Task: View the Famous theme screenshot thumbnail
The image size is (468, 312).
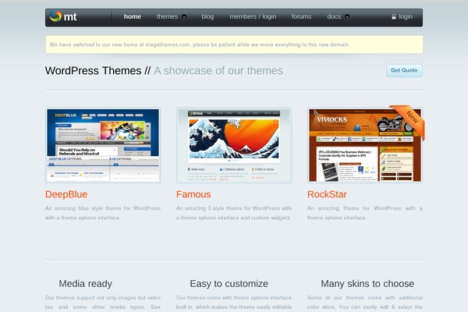Action: point(234,145)
